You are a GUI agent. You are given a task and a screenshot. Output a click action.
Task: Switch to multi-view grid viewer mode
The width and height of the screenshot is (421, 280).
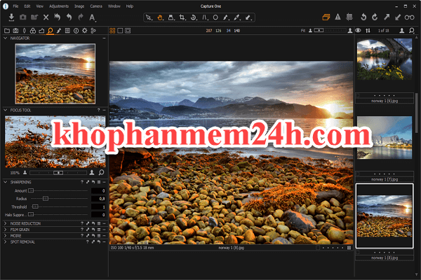(x=112, y=31)
